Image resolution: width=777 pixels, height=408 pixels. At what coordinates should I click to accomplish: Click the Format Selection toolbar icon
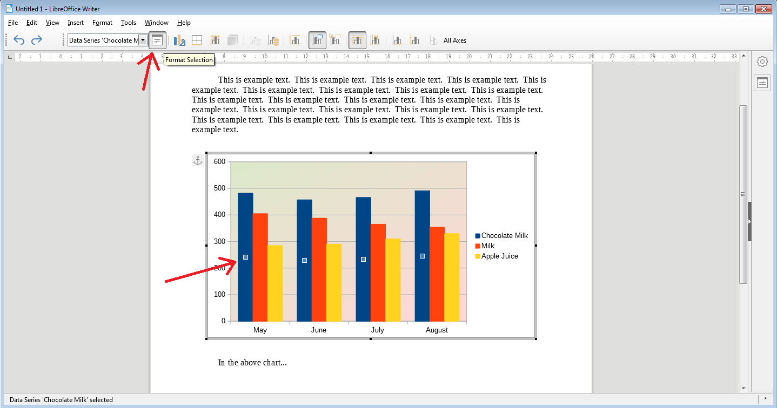pyautogui.click(x=157, y=40)
